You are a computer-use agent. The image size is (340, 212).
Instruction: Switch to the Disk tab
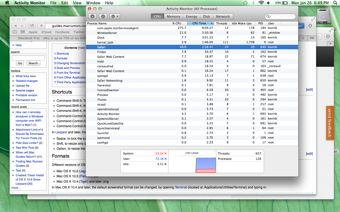click(206, 16)
